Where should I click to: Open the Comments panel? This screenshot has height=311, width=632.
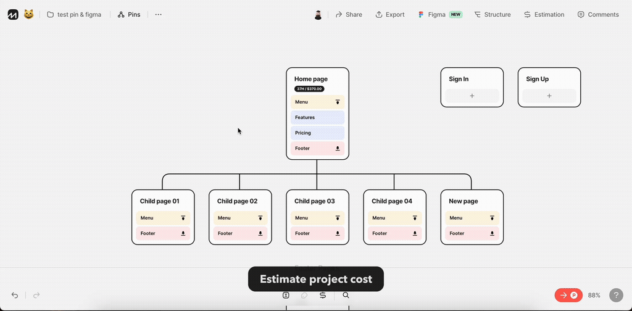(598, 15)
